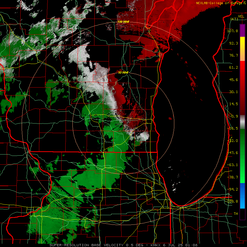The width and height of the screenshot is (247, 247).
Task: Click the -78.7 legend value
Action: click(232, 177)
